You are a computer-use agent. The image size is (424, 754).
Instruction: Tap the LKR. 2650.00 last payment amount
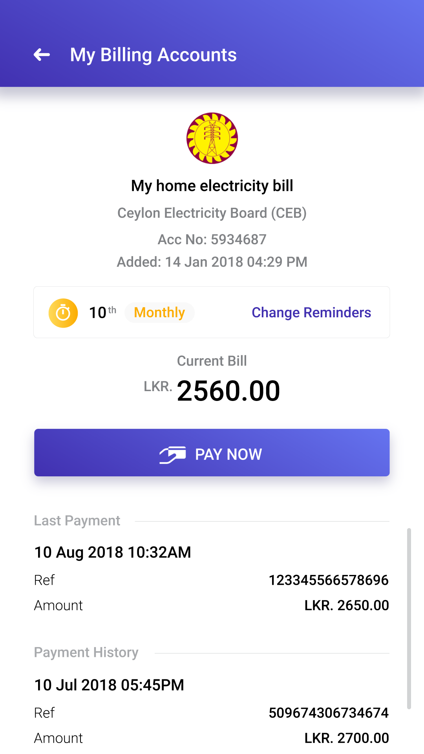pyautogui.click(x=346, y=606)
